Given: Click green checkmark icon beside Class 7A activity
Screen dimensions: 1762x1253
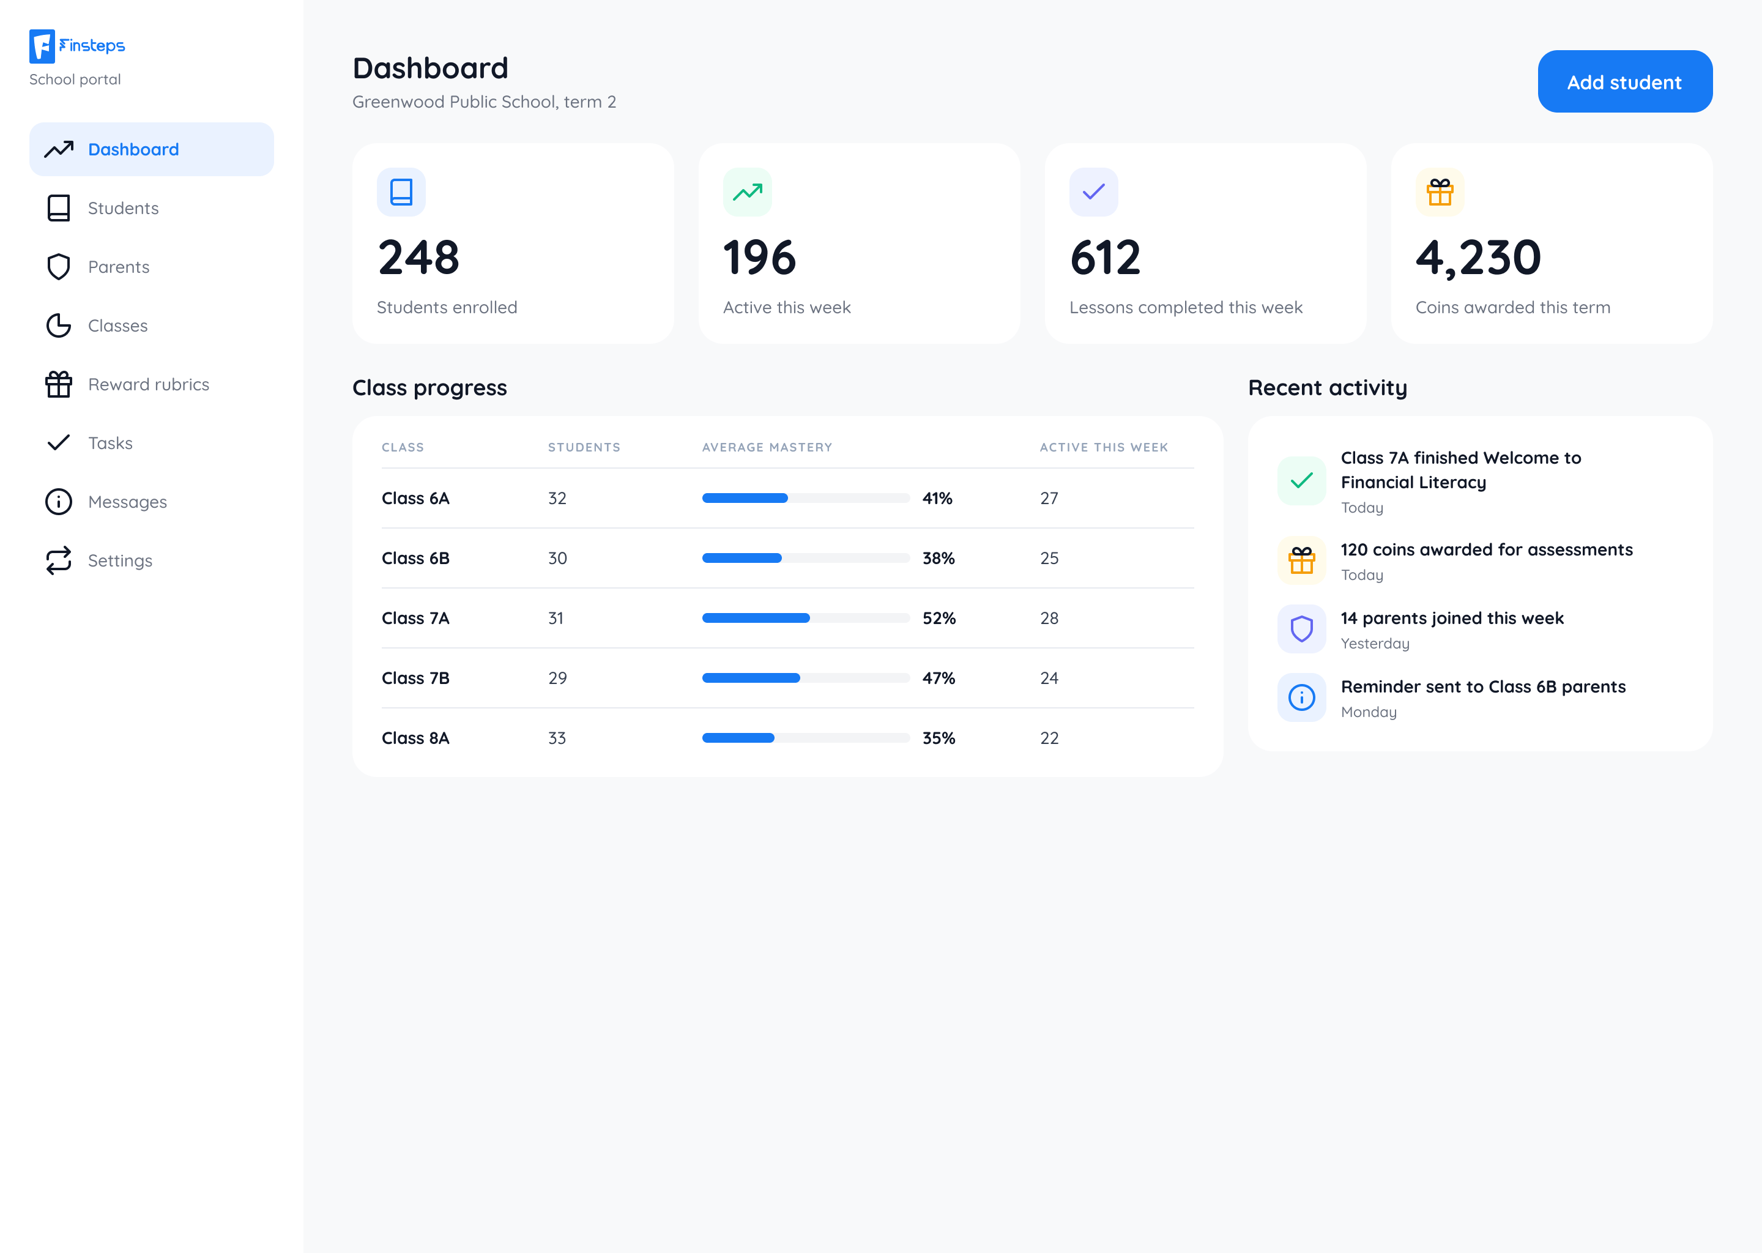Looking at the screenshot, I should (x=1302, y=481).
